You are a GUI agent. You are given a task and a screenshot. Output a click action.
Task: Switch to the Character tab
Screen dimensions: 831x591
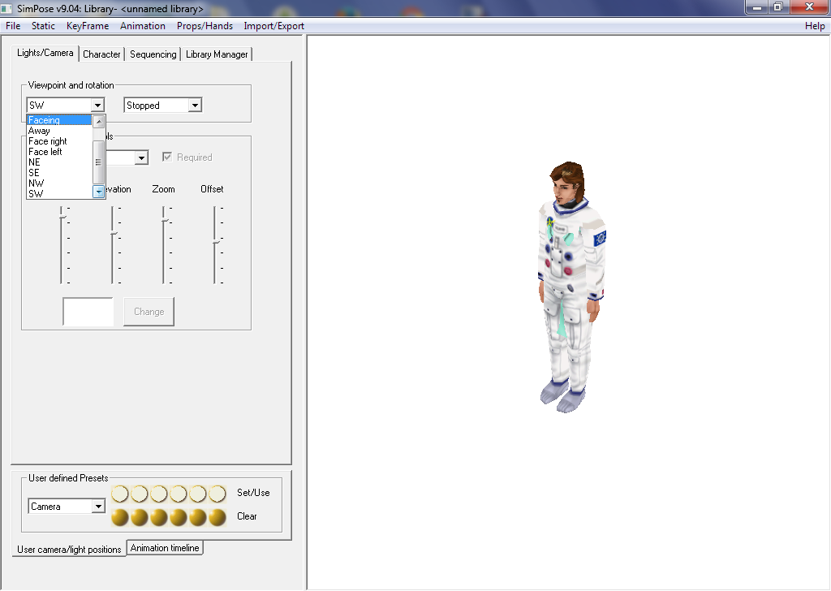[x=101, y=54]
